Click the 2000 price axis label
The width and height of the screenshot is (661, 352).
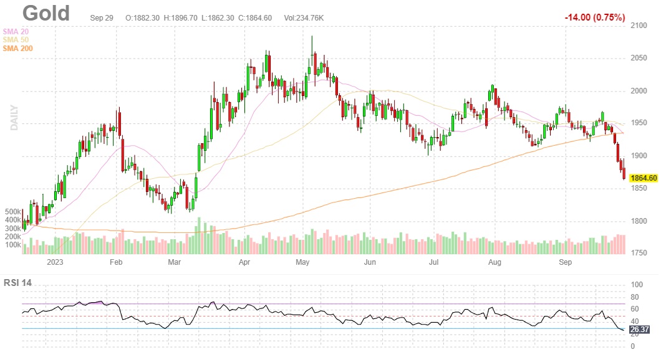click(x=639, y=91)
